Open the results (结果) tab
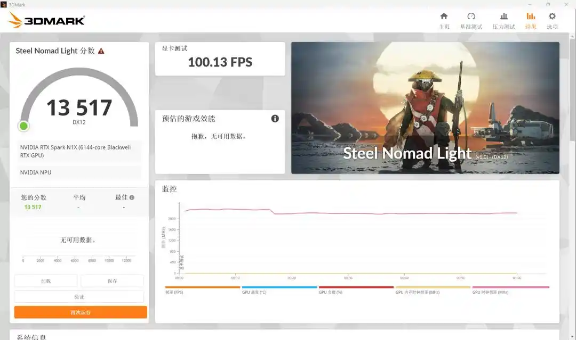Screen dimensions: 576x340 click(x=531, y=21)
